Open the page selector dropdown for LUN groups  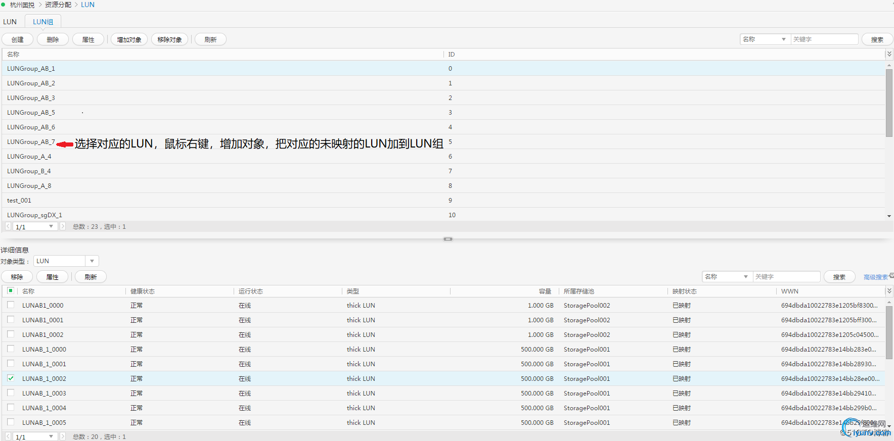tap(34, 227)
